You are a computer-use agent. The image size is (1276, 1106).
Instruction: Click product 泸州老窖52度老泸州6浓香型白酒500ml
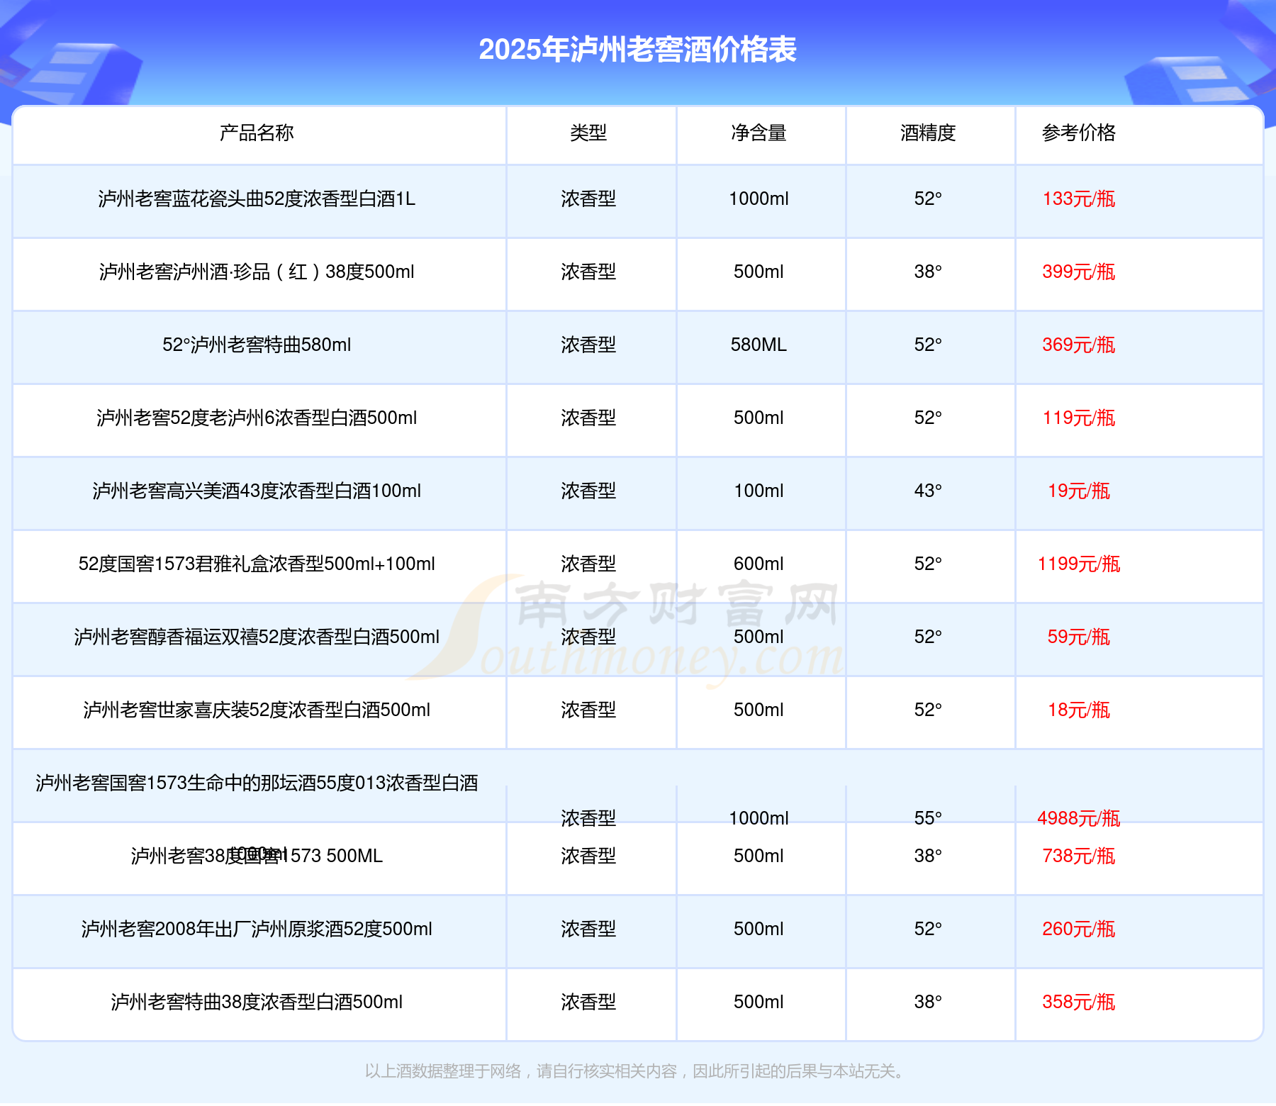click(x=257, y=418)
